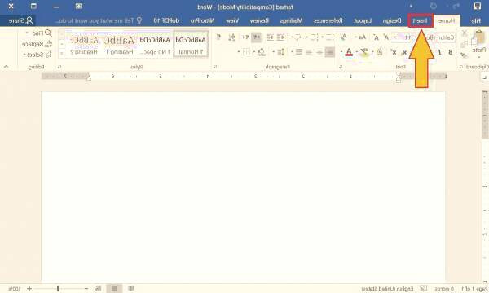Apply Bold formatting with the B icon
Screen dimensions: 489x293
451,52
